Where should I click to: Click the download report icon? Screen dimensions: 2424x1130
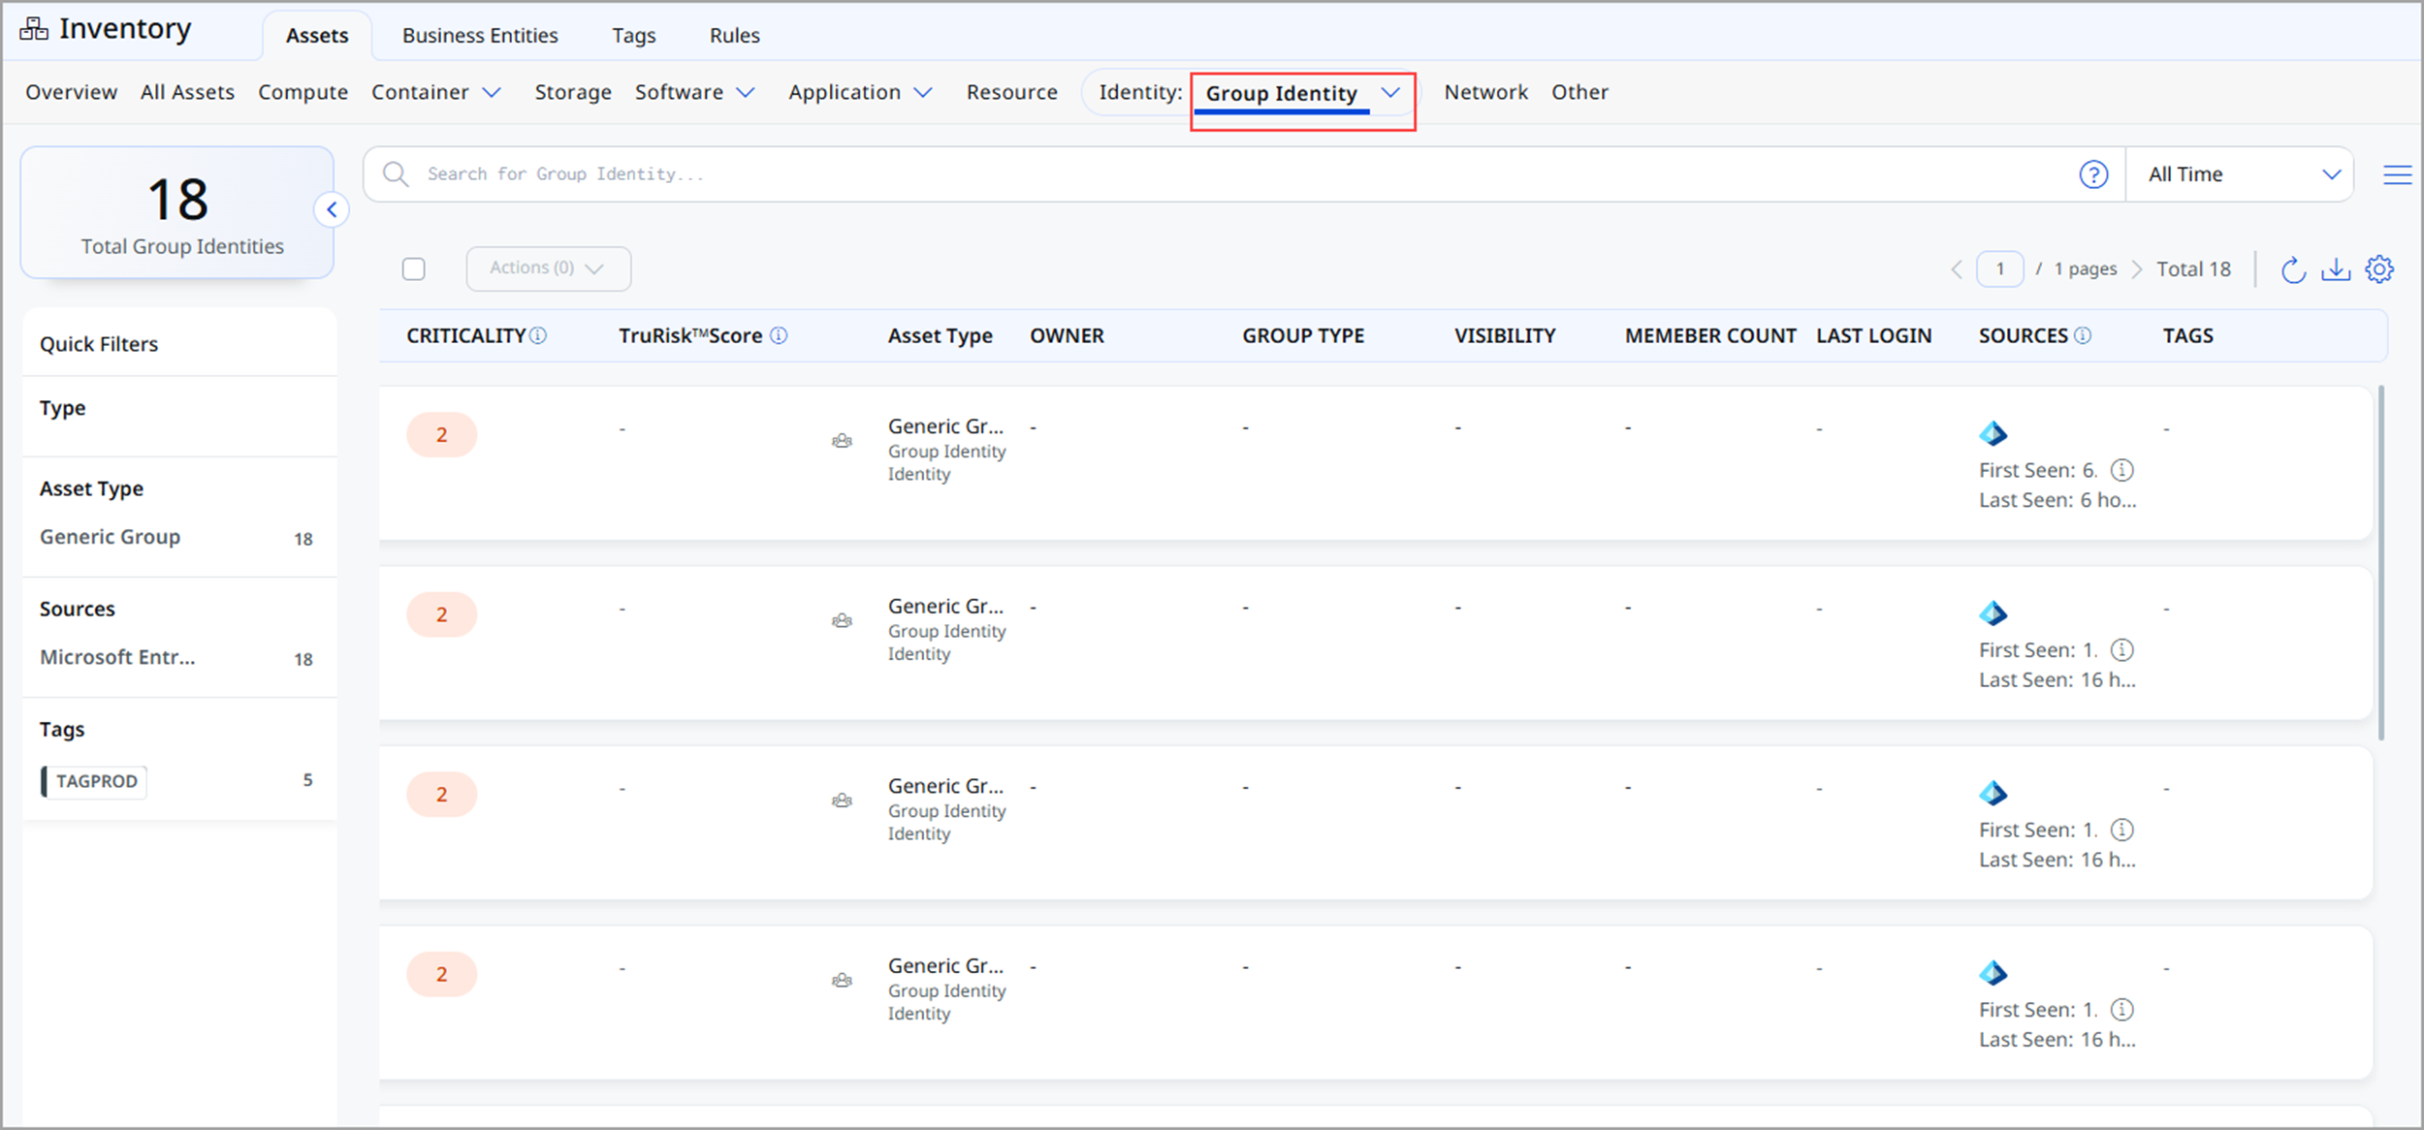tap(2336, 269)
